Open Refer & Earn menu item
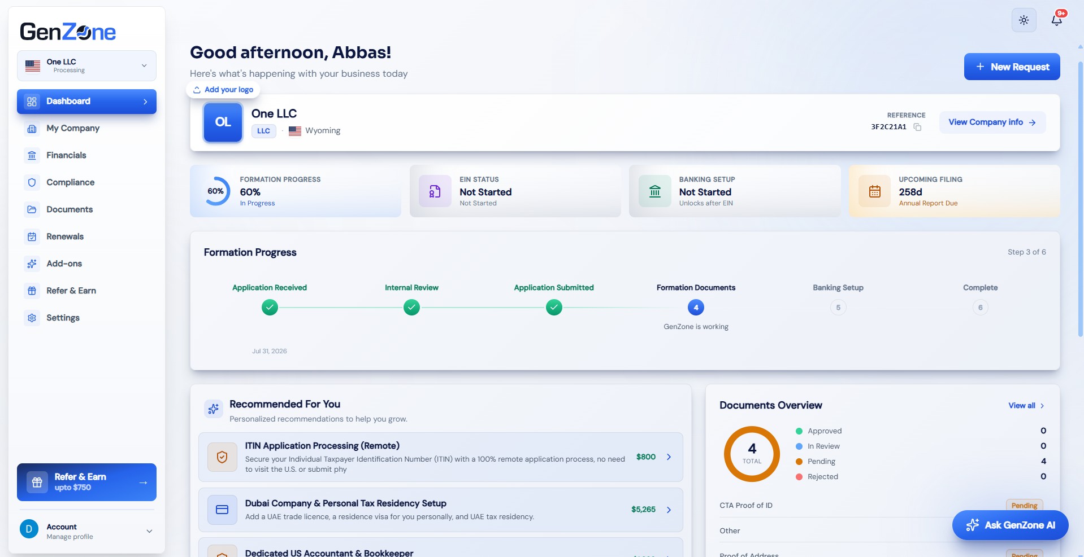1084x557 pixels. (86, 291)
